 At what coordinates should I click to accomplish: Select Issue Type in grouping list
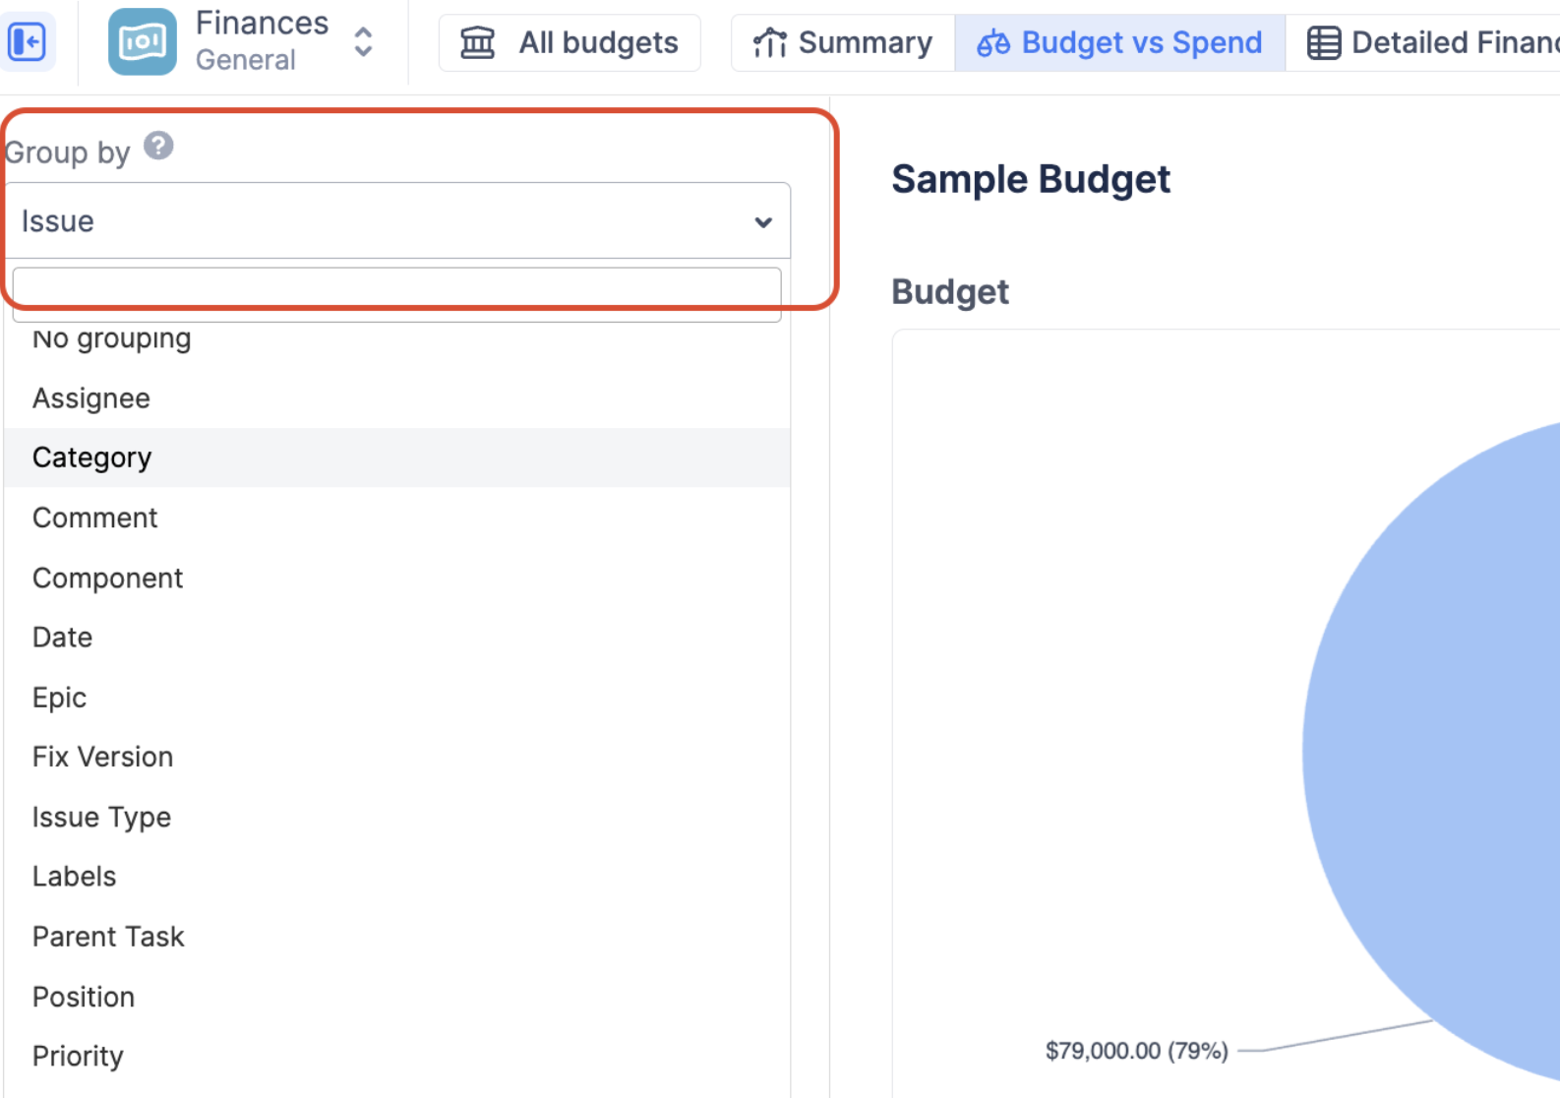[x=101, y=817]
